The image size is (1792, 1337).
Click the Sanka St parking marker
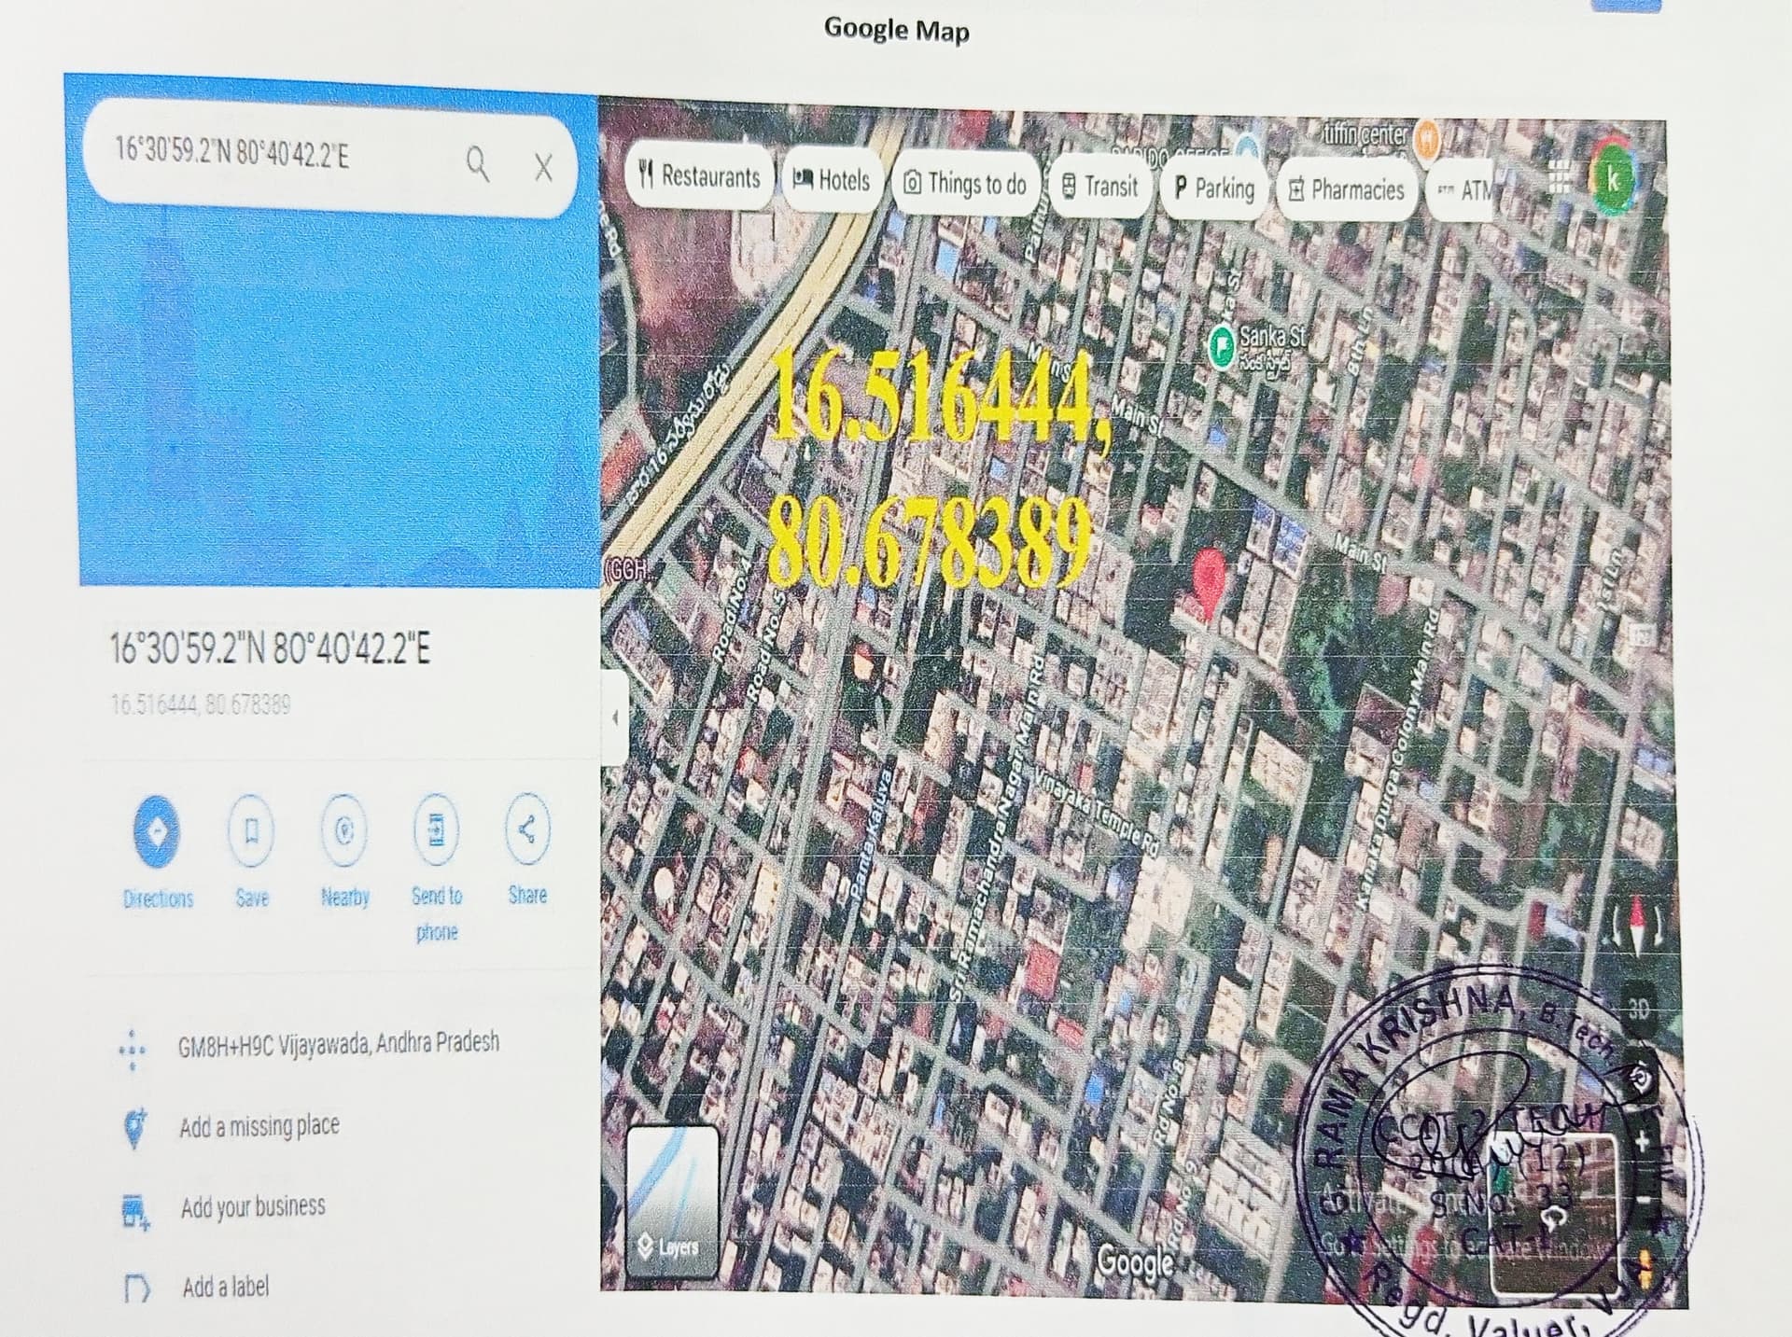(1222, 346)
